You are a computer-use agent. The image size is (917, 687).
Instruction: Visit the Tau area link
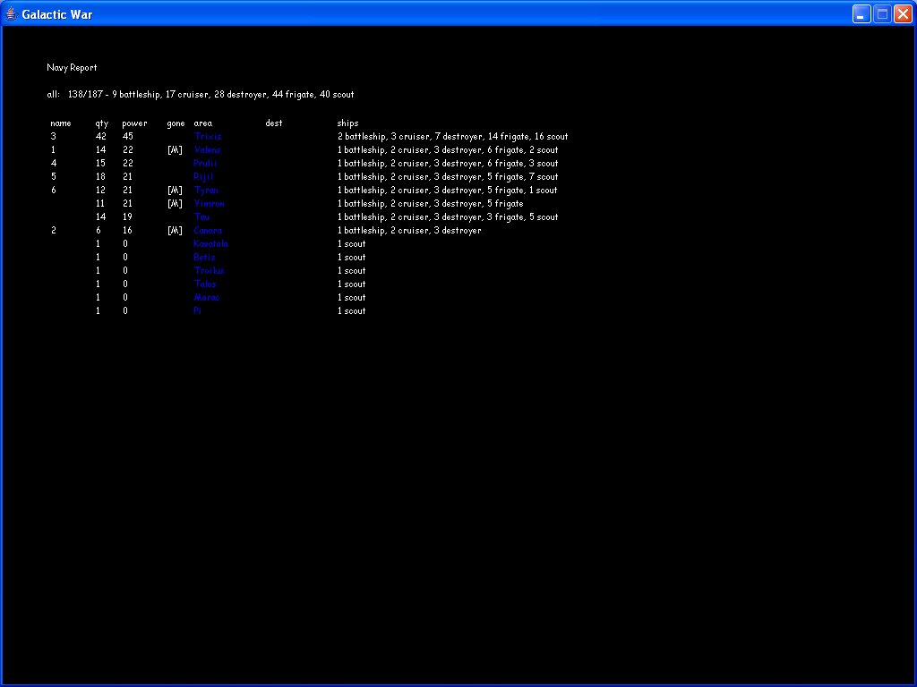(x=202, y=217)
